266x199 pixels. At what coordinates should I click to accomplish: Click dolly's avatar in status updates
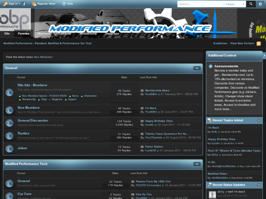[212, 195]
